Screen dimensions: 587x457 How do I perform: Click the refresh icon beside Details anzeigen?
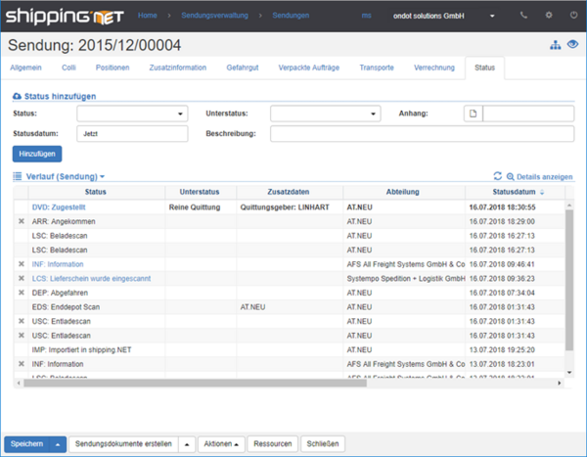point(497,175)
